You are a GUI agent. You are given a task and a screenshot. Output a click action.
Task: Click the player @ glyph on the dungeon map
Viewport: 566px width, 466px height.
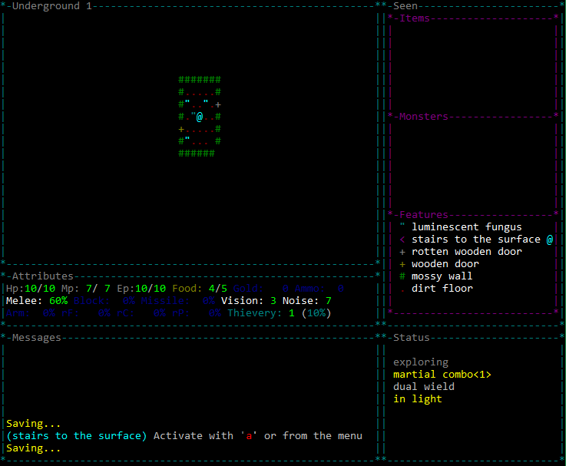(x=200, y=117)
